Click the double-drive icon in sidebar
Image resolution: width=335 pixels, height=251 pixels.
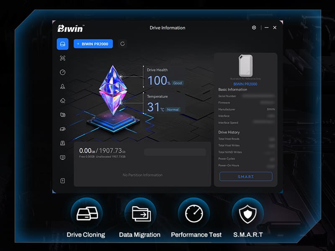(x=62, y=129)
